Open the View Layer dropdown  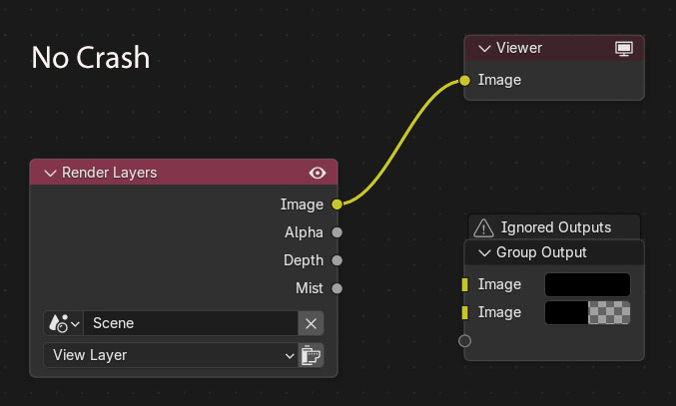[170, 355]
